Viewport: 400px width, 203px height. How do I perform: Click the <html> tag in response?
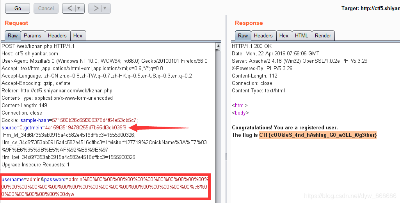click(240, 105)
